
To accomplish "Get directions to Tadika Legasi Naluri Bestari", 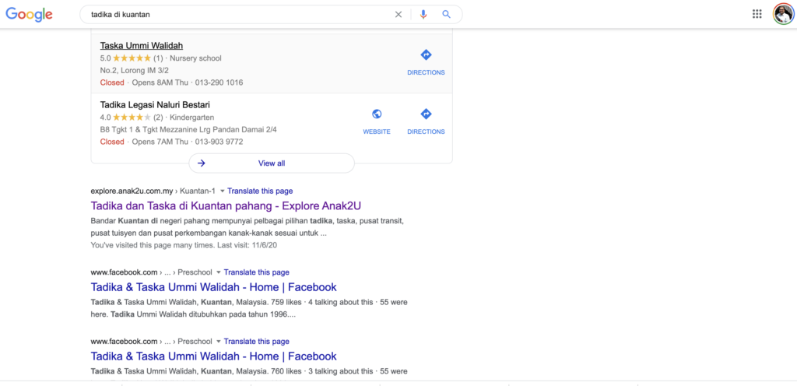I will tap(426, 121).
